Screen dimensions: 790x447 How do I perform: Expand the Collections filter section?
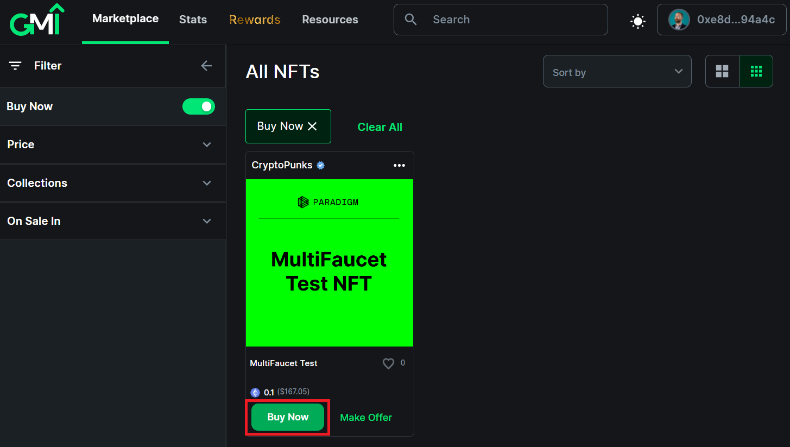click(x=112, y=183)
